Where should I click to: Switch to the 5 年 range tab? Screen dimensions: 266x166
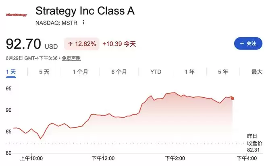click(x=223, y=72)
